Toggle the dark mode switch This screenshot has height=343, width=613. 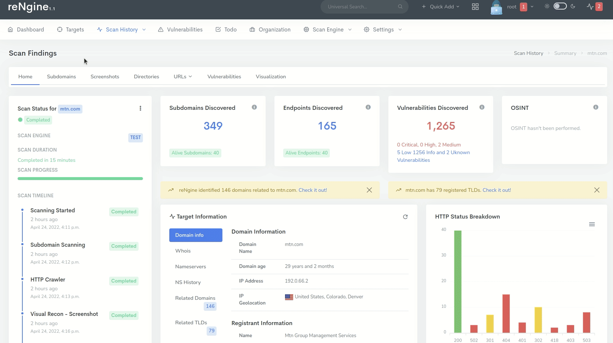[560, 6]
